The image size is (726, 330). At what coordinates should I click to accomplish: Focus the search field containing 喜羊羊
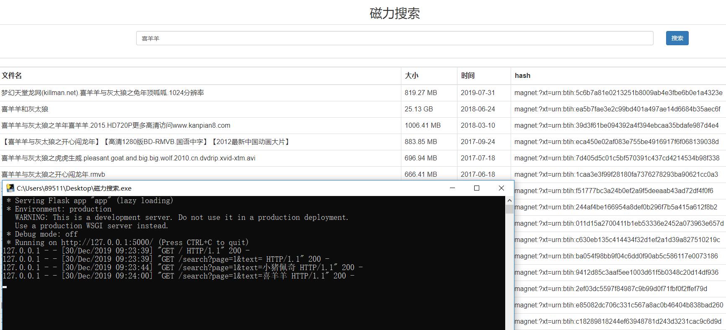tap(394, 38)
